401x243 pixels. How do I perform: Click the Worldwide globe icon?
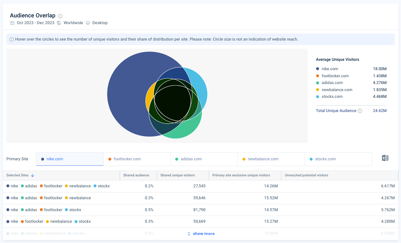(58, 23)
